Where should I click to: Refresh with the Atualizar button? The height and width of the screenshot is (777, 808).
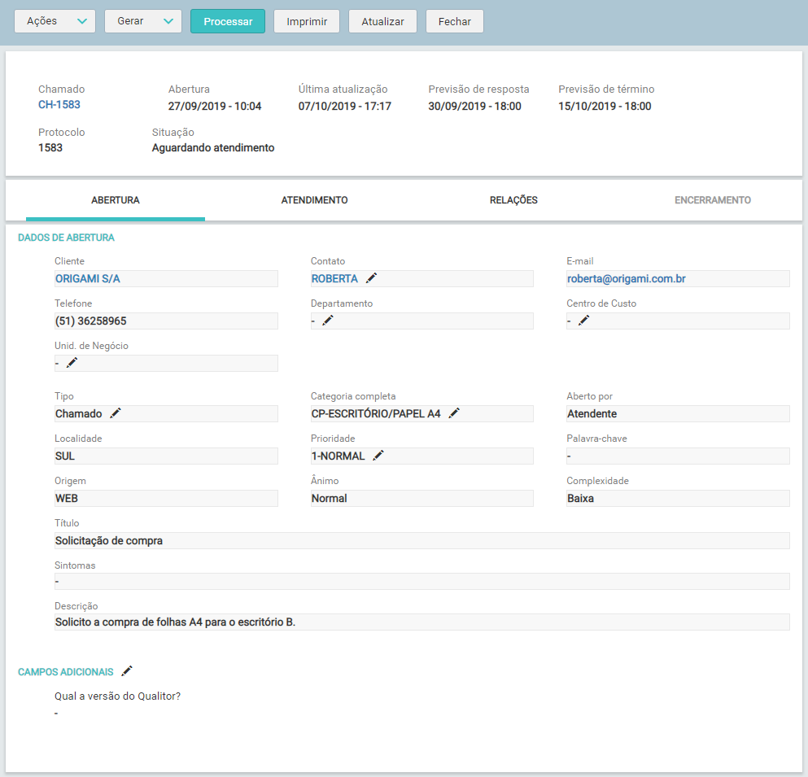click(382, 21)
